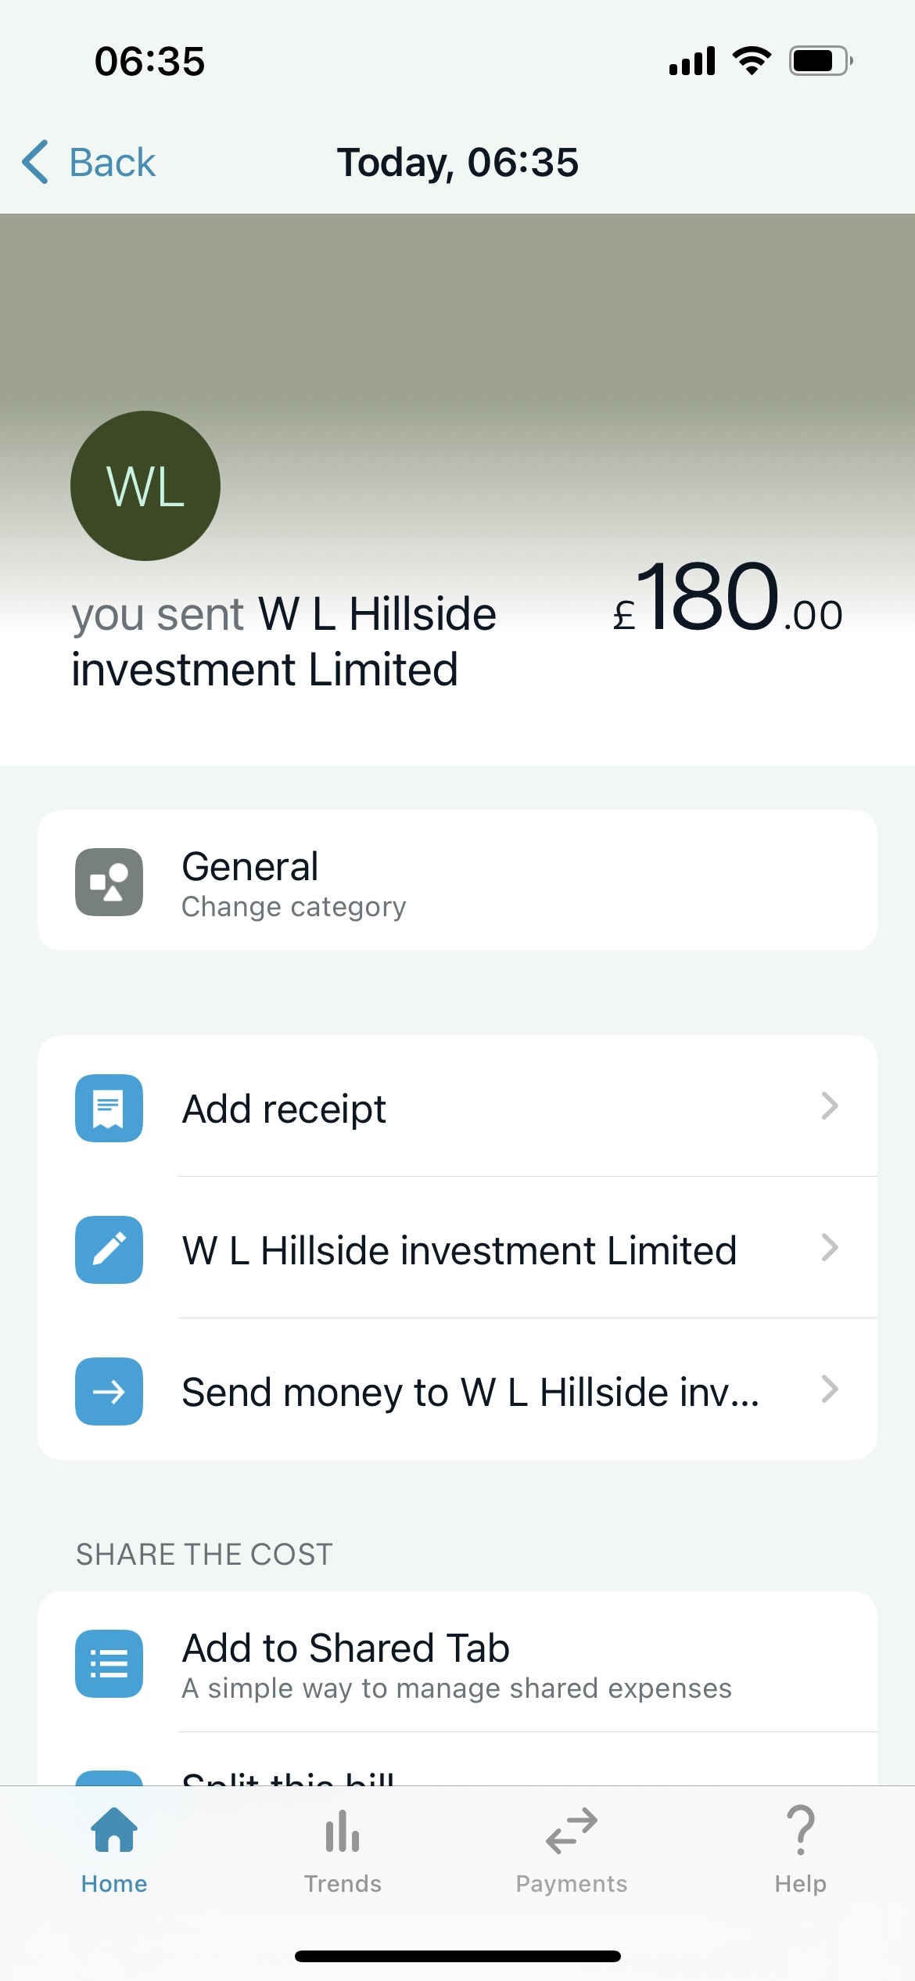Tap the Add to Shared Tab option
Screen dimensions: 915x1981
point(346,1648)
